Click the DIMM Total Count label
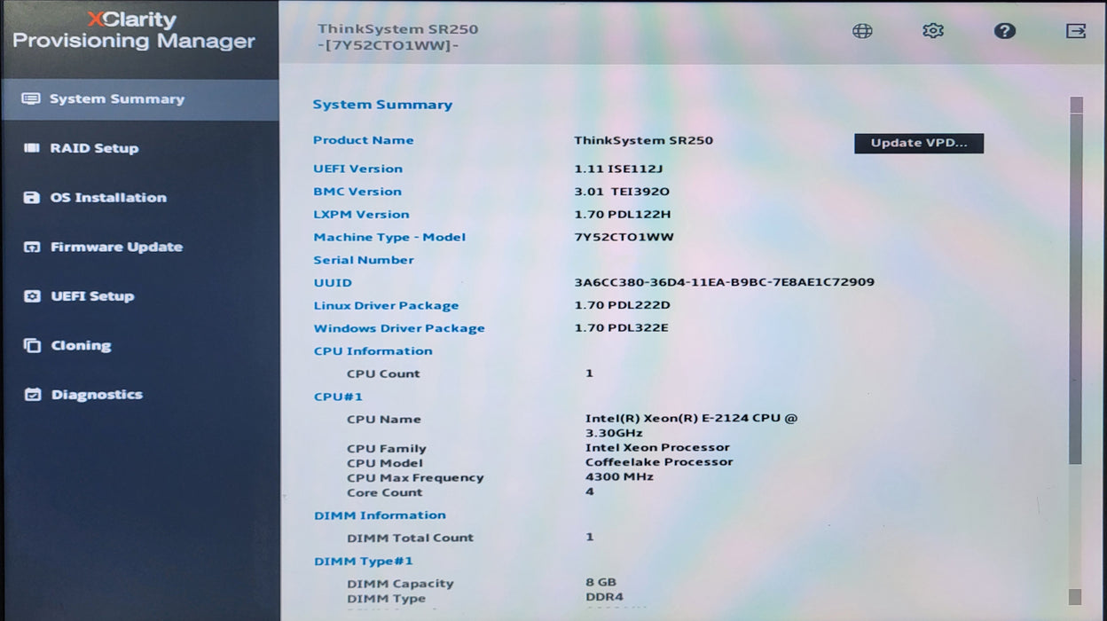 pos(411,538)
